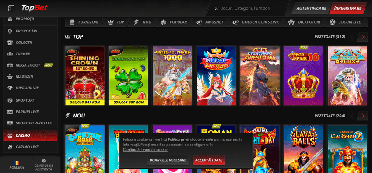Click the Amusnet provider icon

[x=199, y=22]
